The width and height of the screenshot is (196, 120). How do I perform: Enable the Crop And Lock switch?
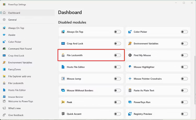pos(117,43)
